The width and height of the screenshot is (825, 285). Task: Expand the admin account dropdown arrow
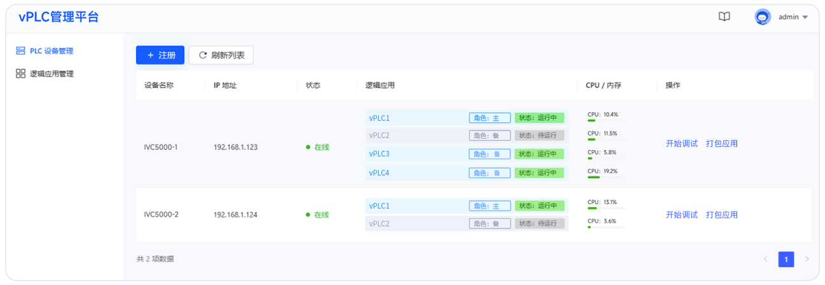point(805,17)
